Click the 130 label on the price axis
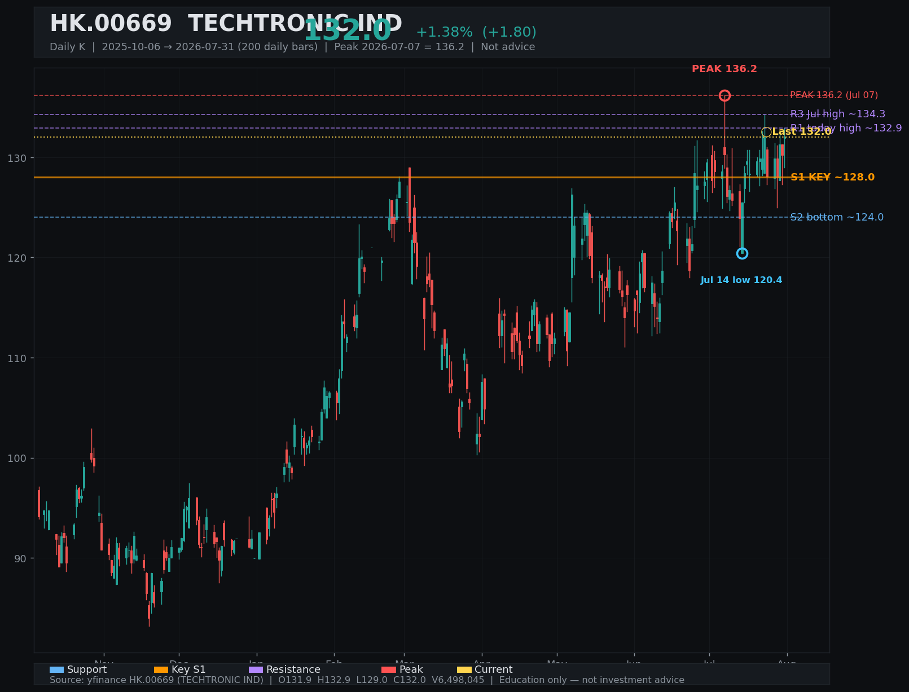 (x=16, y=158)
